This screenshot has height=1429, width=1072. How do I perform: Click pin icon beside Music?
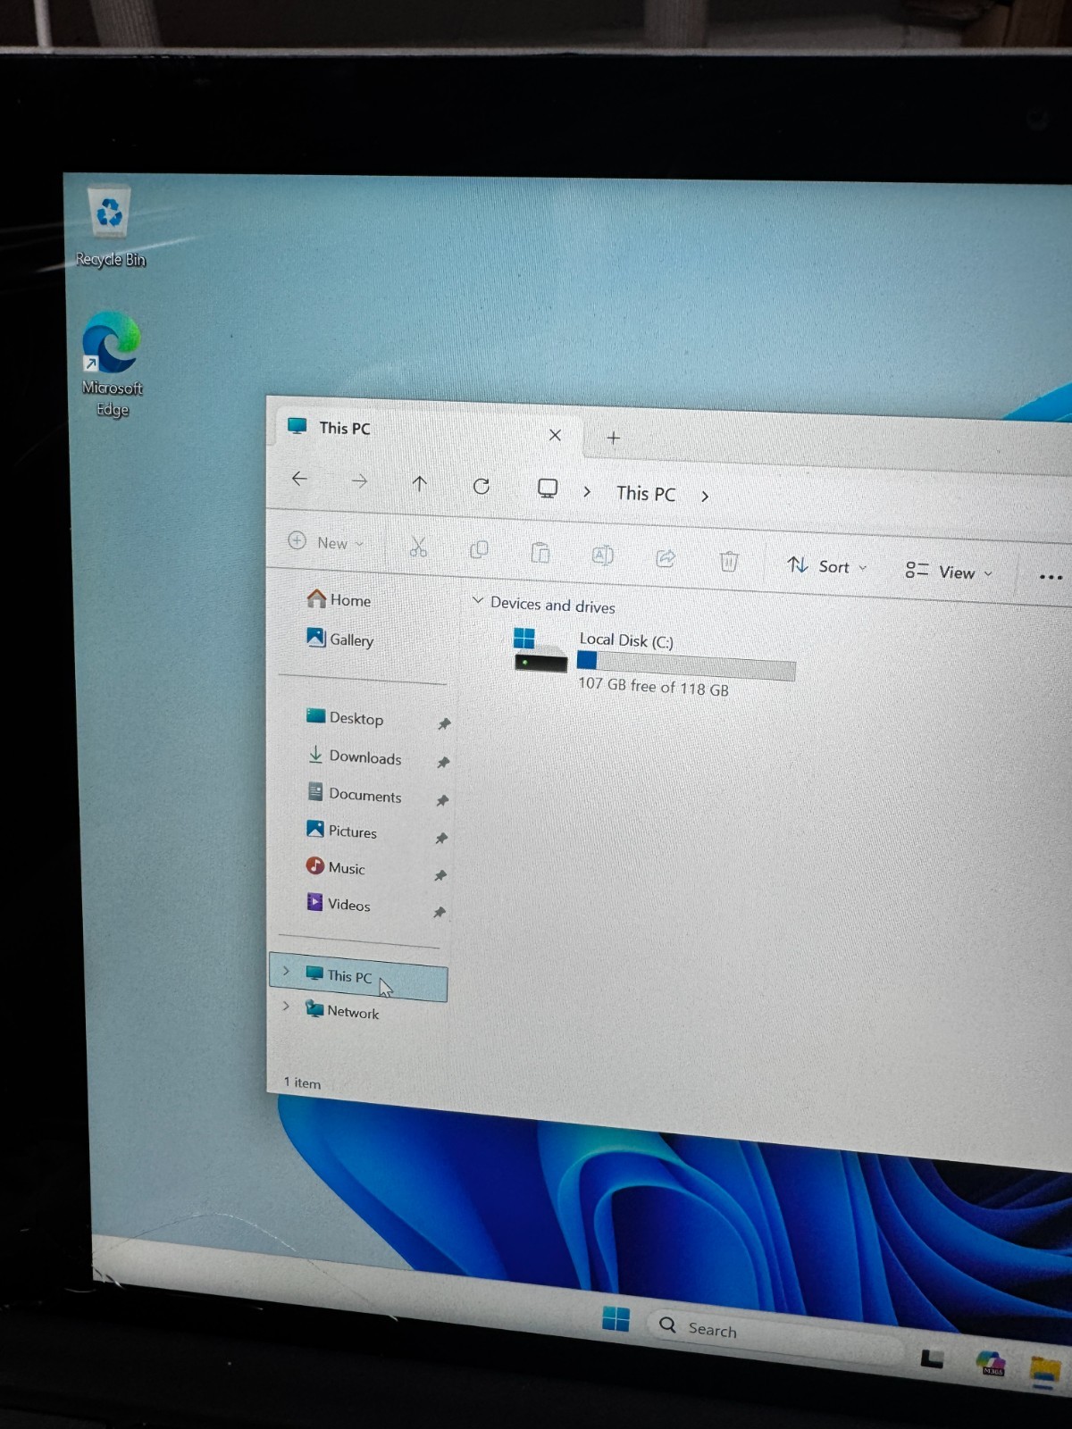point(440,875)
